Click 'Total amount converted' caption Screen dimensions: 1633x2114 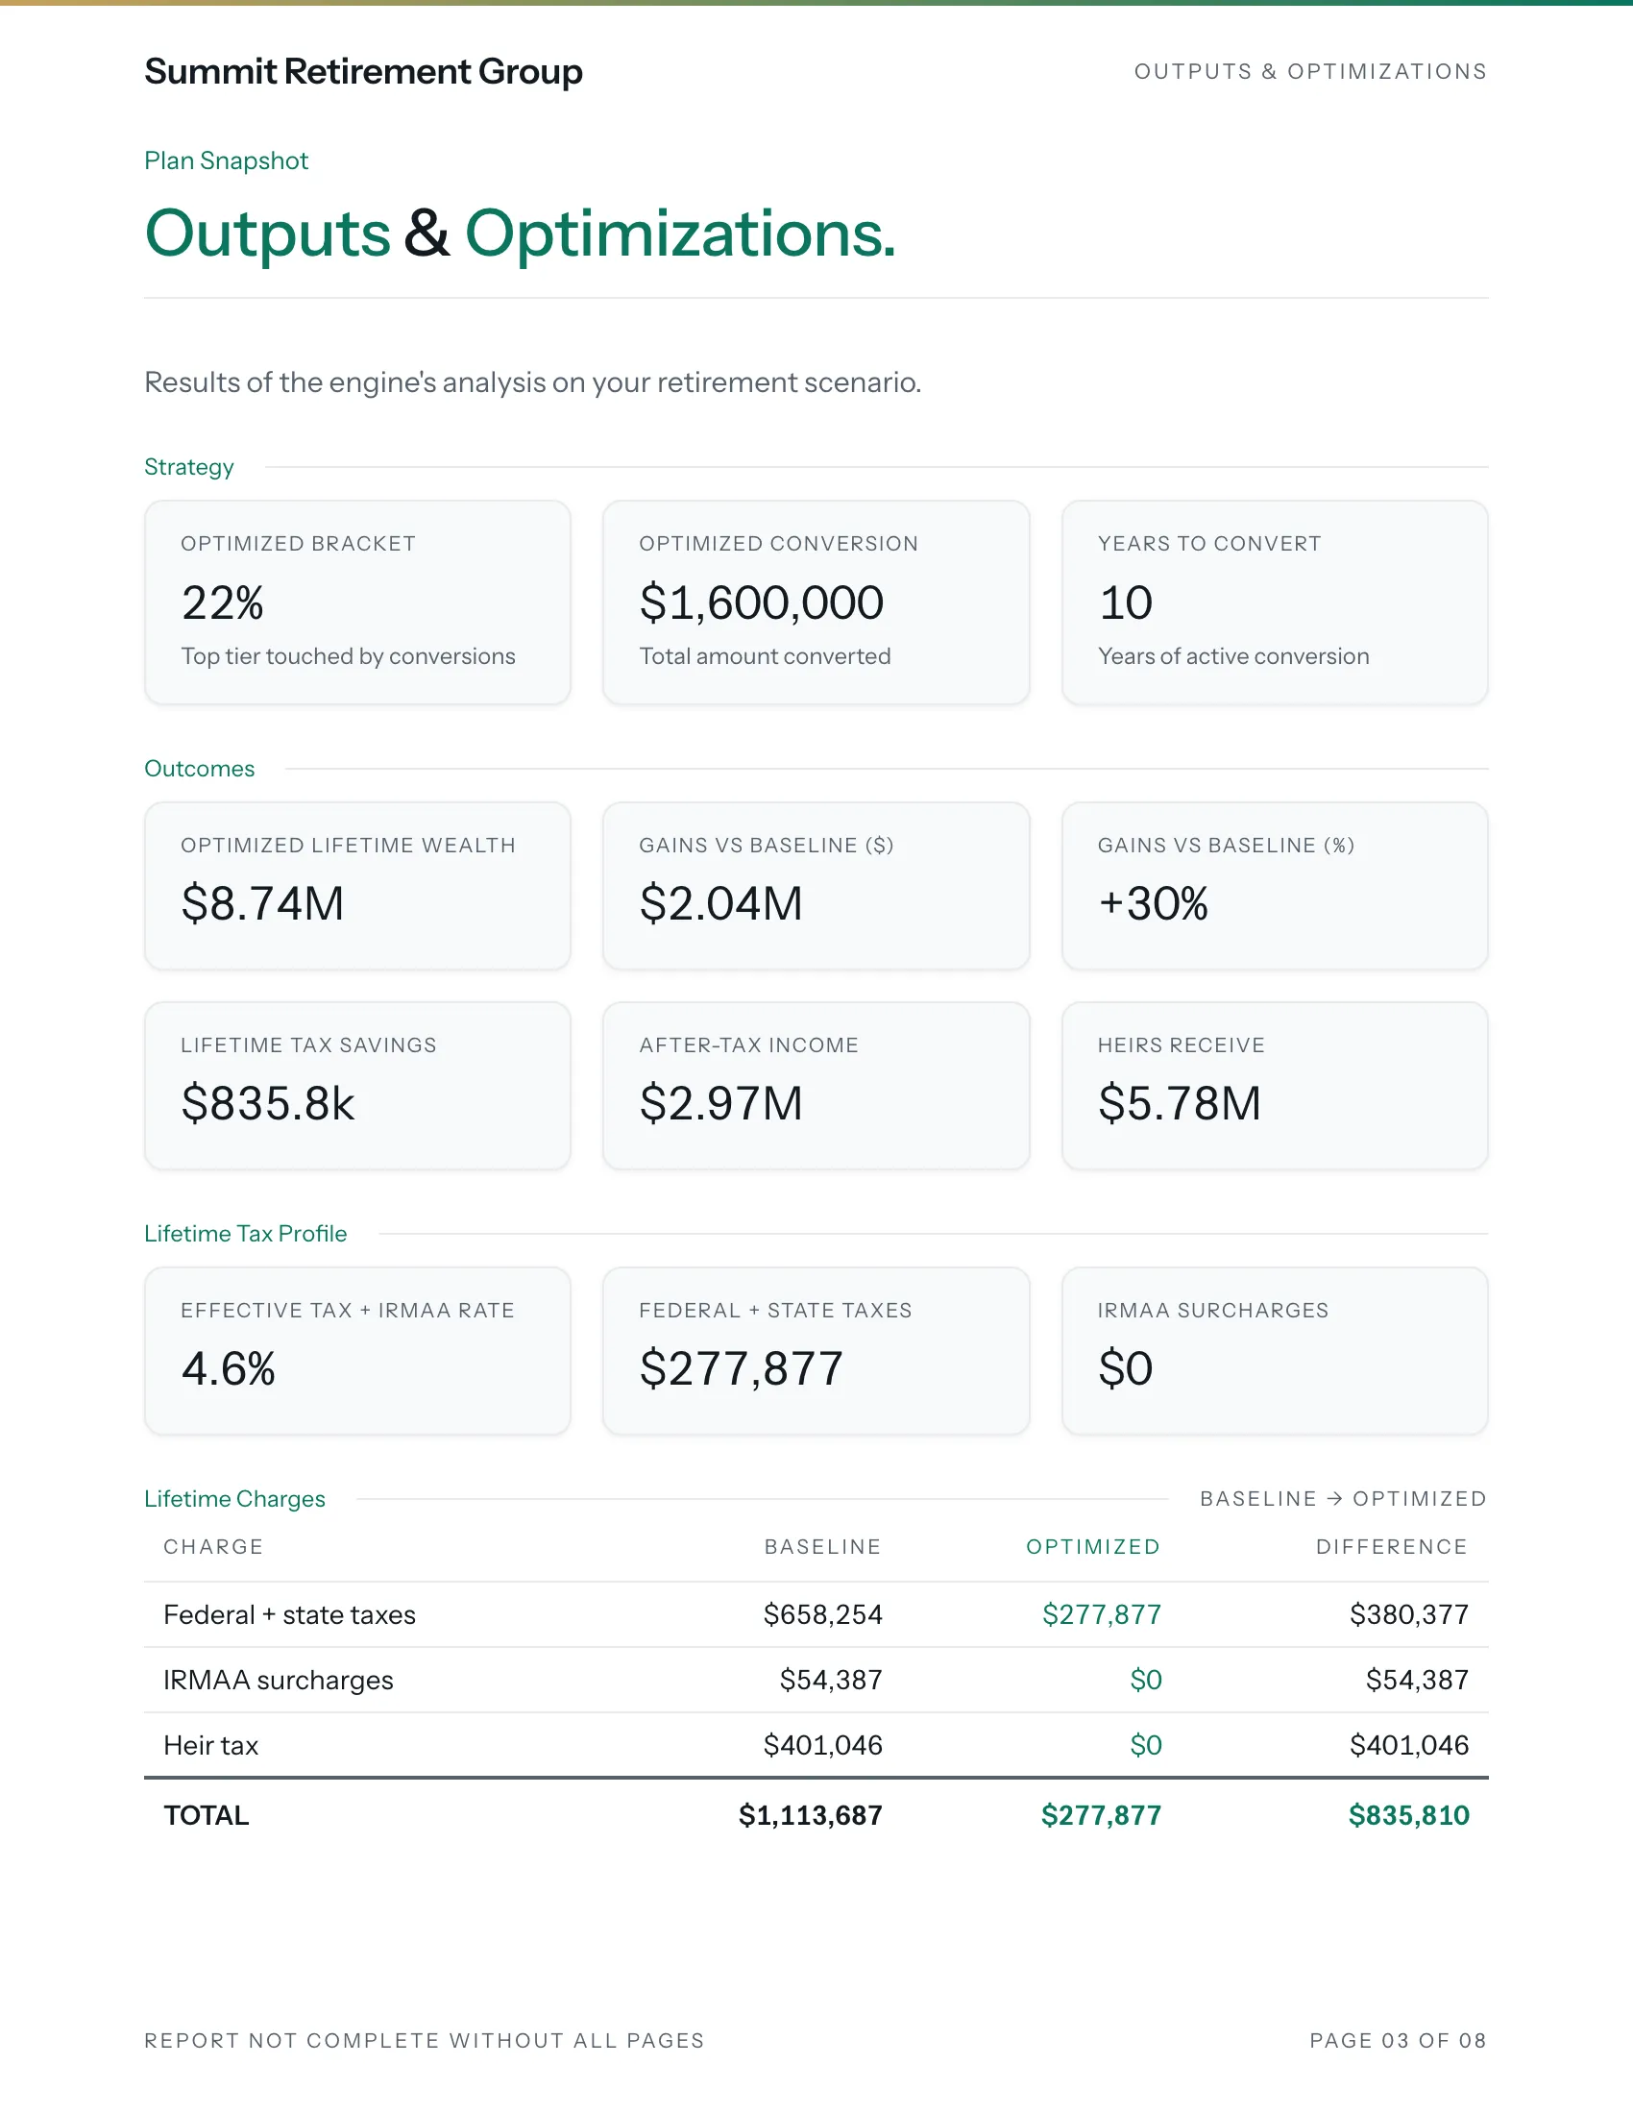(766, 656)
